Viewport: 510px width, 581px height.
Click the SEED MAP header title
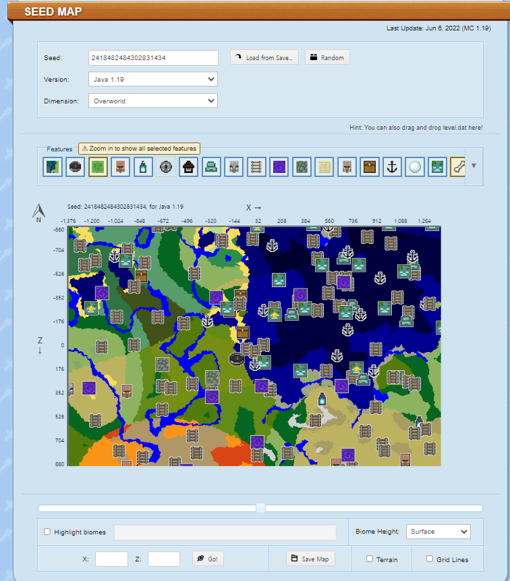tap(53, 11)
